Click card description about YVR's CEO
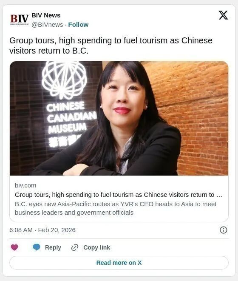 116,208
